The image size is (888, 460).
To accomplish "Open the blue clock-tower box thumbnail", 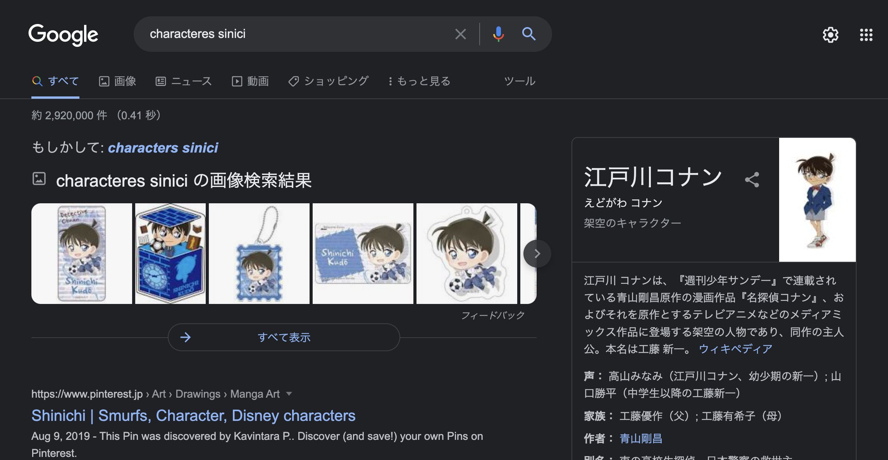I will [170, 254].
